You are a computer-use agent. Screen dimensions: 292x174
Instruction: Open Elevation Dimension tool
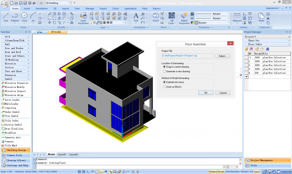click(x=15, y=83)
